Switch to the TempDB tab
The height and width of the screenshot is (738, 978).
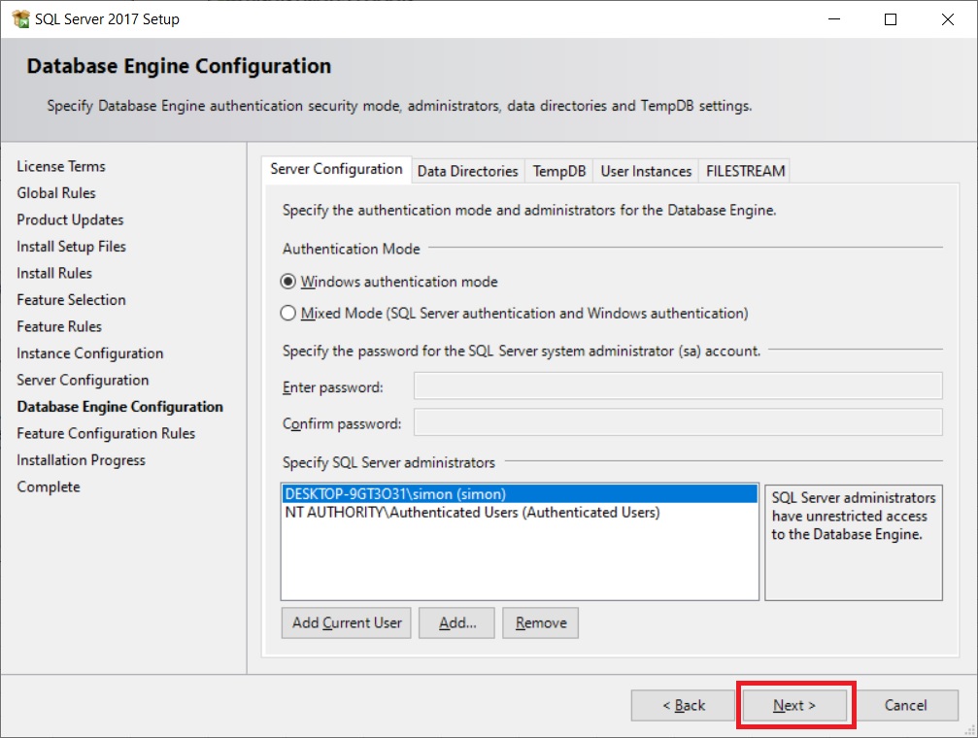click(558, 171)
